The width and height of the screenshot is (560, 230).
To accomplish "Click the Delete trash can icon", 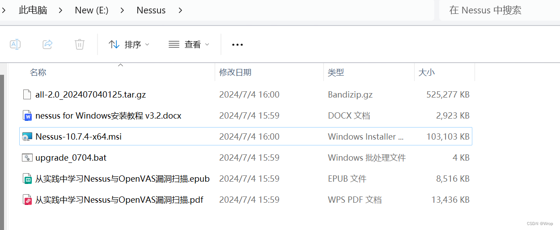I will click(x=80, y=44).
